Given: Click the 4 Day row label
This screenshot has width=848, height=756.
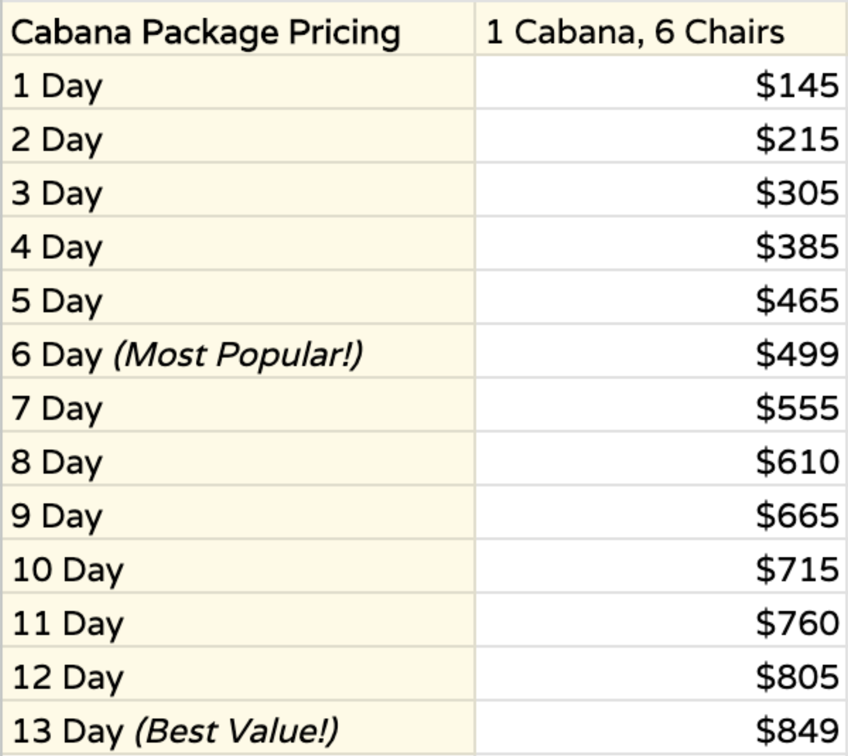Looking at the screenshot, I should pos(57,247).
